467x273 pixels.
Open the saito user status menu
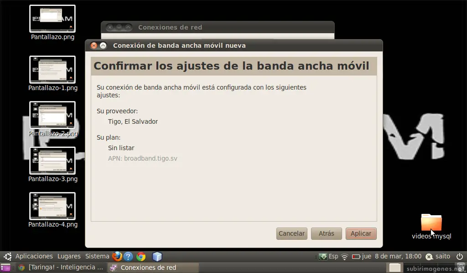[438, 256]
